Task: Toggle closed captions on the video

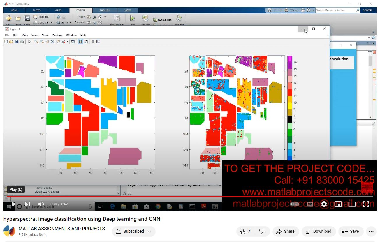Action: pyautogui.click(x=310, y=204)
